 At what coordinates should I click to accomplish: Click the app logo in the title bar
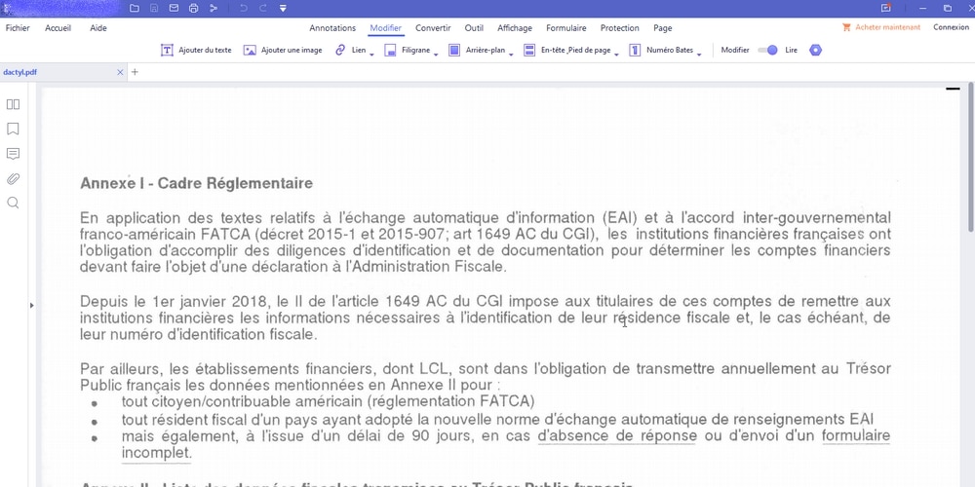8,8
